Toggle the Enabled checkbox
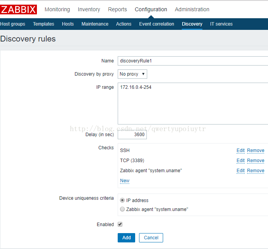The width and height of the screenshot is (268, 249). coord(120,224)
